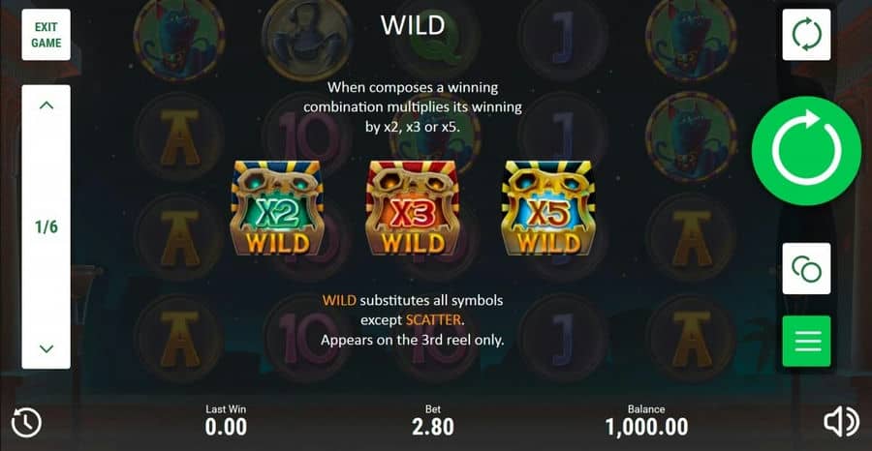The width and height of the screenshot is (872, 451).
Task: Select the x3 Wild symbol
Action: (412, 208)
